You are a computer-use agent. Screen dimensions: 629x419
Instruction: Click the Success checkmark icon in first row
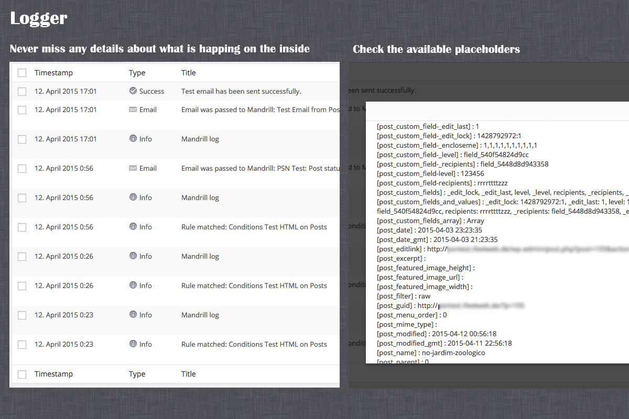[133, 91]
